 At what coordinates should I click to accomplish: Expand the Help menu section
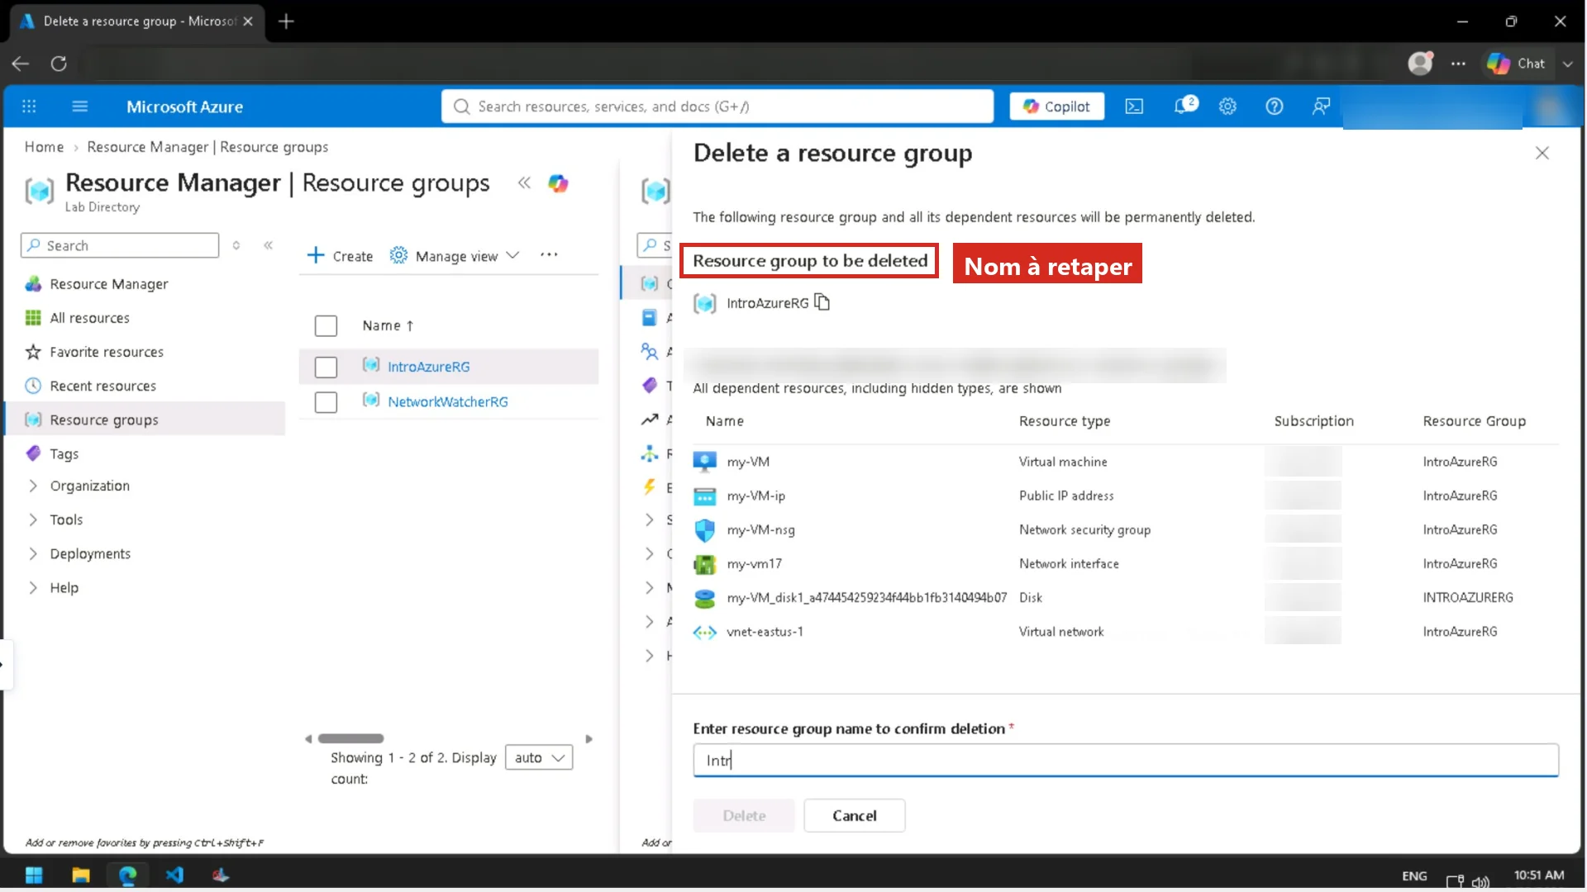tap(33, 587)
